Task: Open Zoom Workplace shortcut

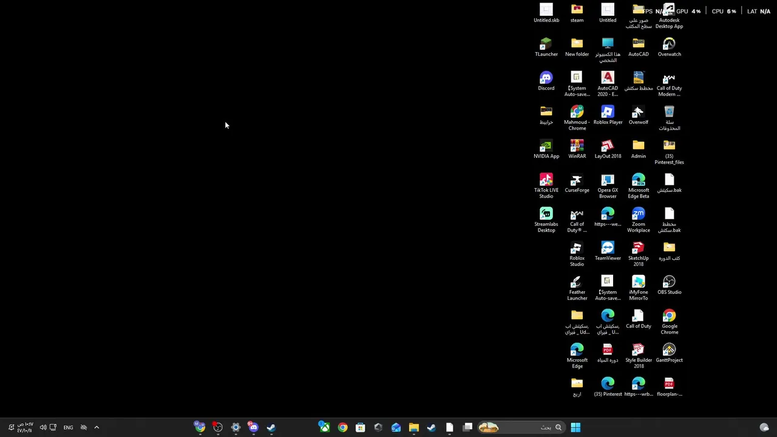Action: pyautogui.click(x=638, y=220)
